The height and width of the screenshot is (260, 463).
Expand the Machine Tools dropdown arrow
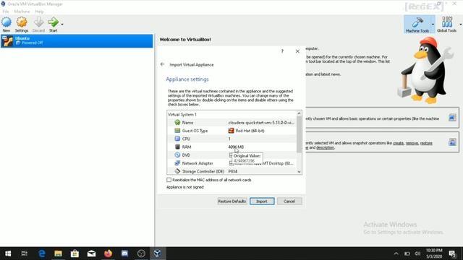(x=433, y=25)
